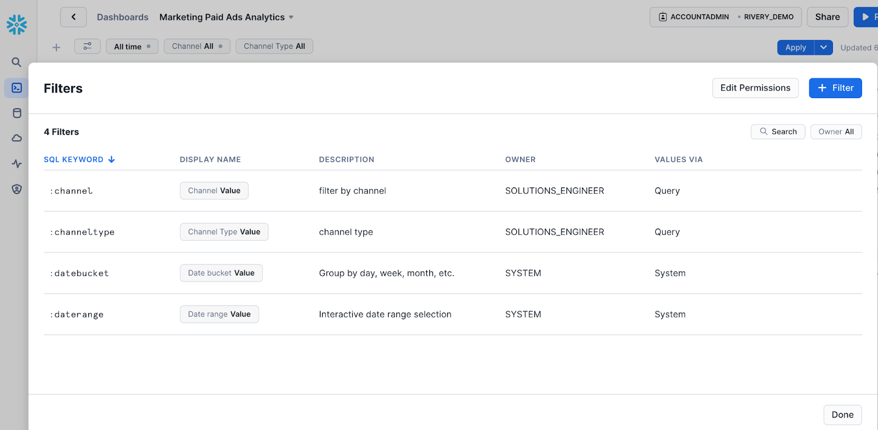
Task: Open the Activity pulse icon in sidebar
Action: click(x=16, y=163)
